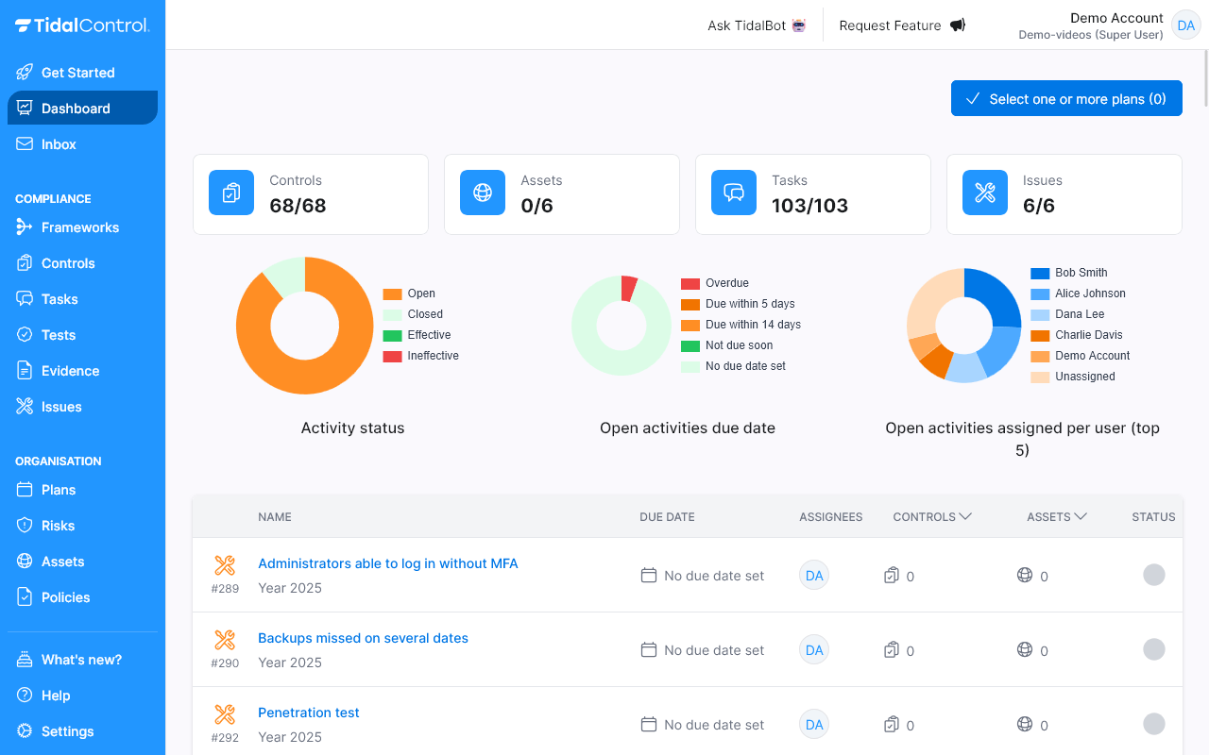This screenshot has width=1209, height=755.
Task: Expand the Controls column filter
Action: tap(965, 516)
